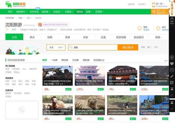175x123 pixels.
Task: Click the plus icon at sidebar bottom
Action: point(172,109)
